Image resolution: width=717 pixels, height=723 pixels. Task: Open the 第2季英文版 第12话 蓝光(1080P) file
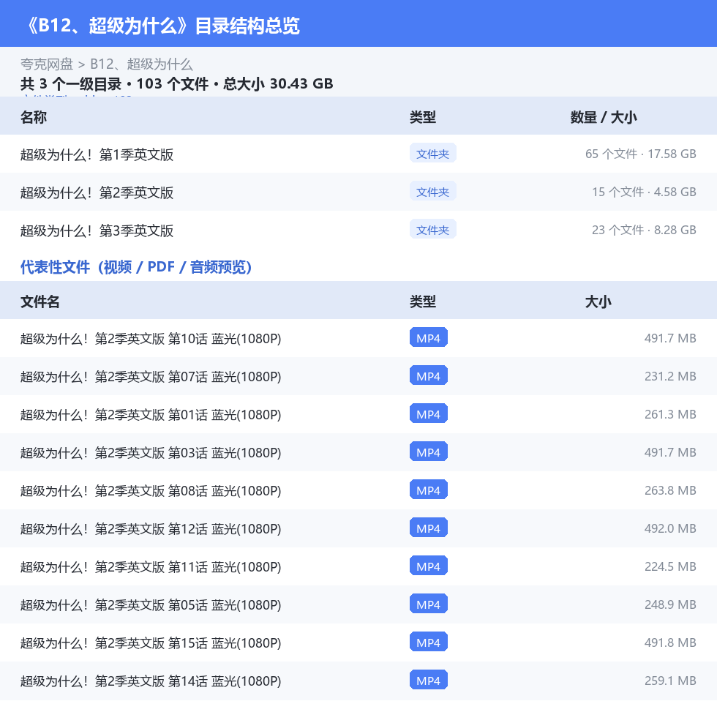151,529
